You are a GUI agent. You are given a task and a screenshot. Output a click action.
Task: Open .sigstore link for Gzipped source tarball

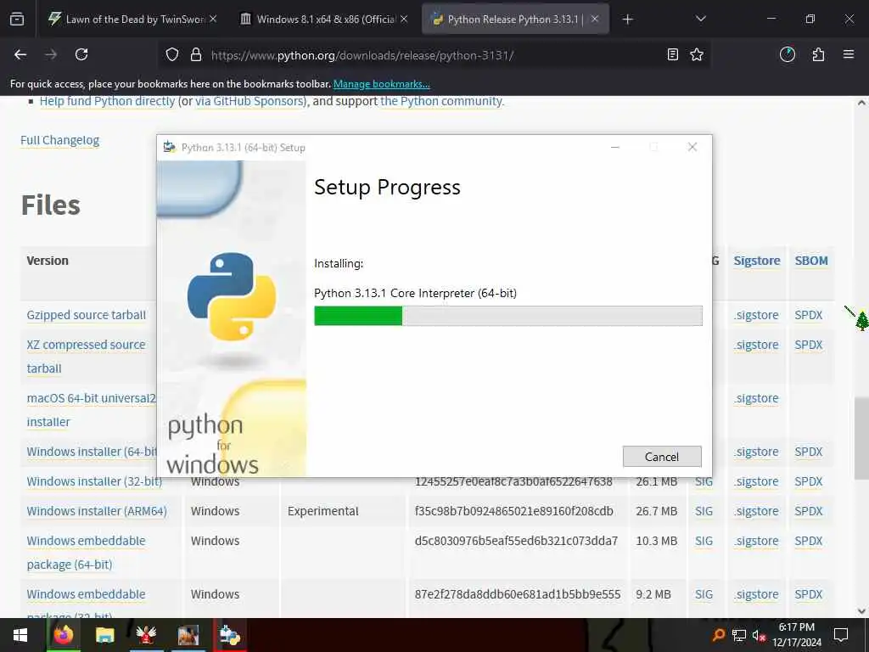[756, 315]
